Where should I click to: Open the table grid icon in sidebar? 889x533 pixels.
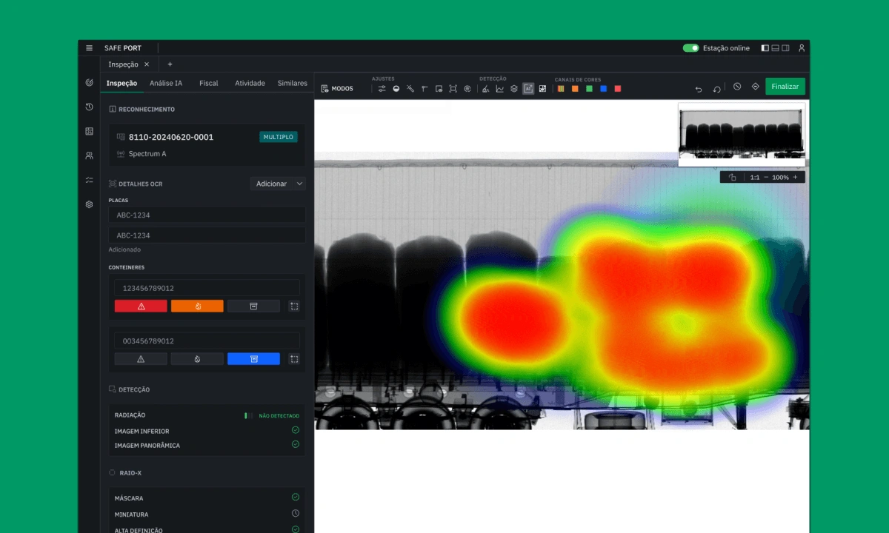coord(89,132)
